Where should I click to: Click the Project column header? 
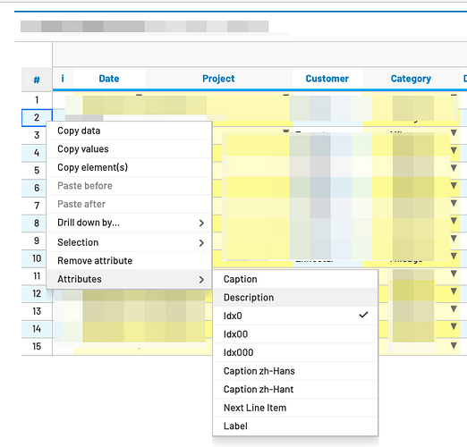pos(218,79)
